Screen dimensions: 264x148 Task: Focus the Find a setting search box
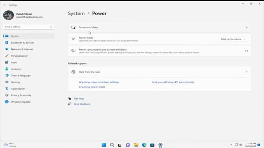(28, 27)
